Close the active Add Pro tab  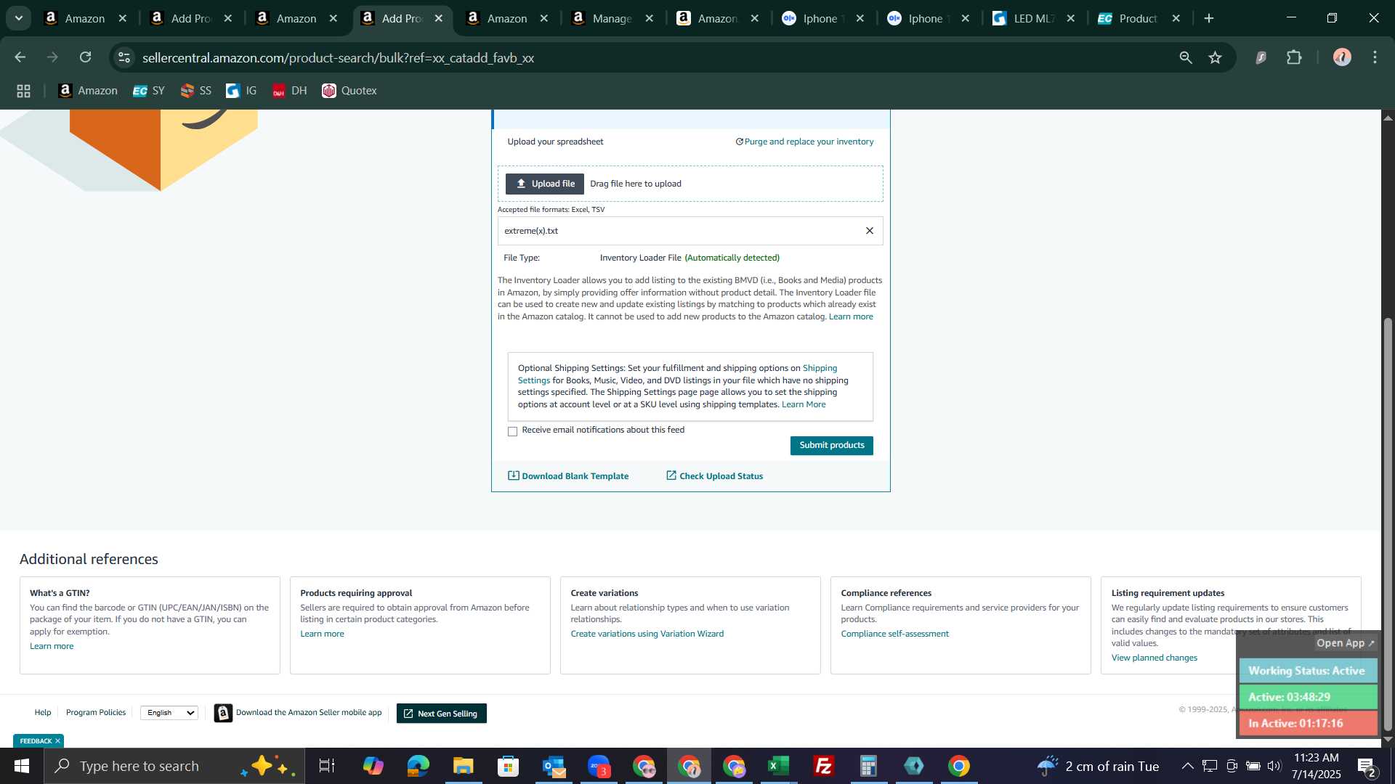439,18
